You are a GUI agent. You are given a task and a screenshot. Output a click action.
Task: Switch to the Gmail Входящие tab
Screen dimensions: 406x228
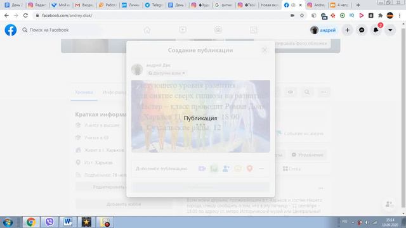pos(84,5)
